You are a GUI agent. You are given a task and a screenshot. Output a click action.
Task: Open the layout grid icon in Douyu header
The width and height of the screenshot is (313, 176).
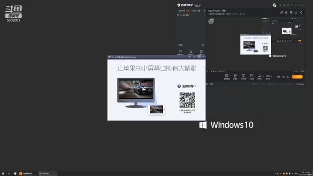[x=291, y=13]
